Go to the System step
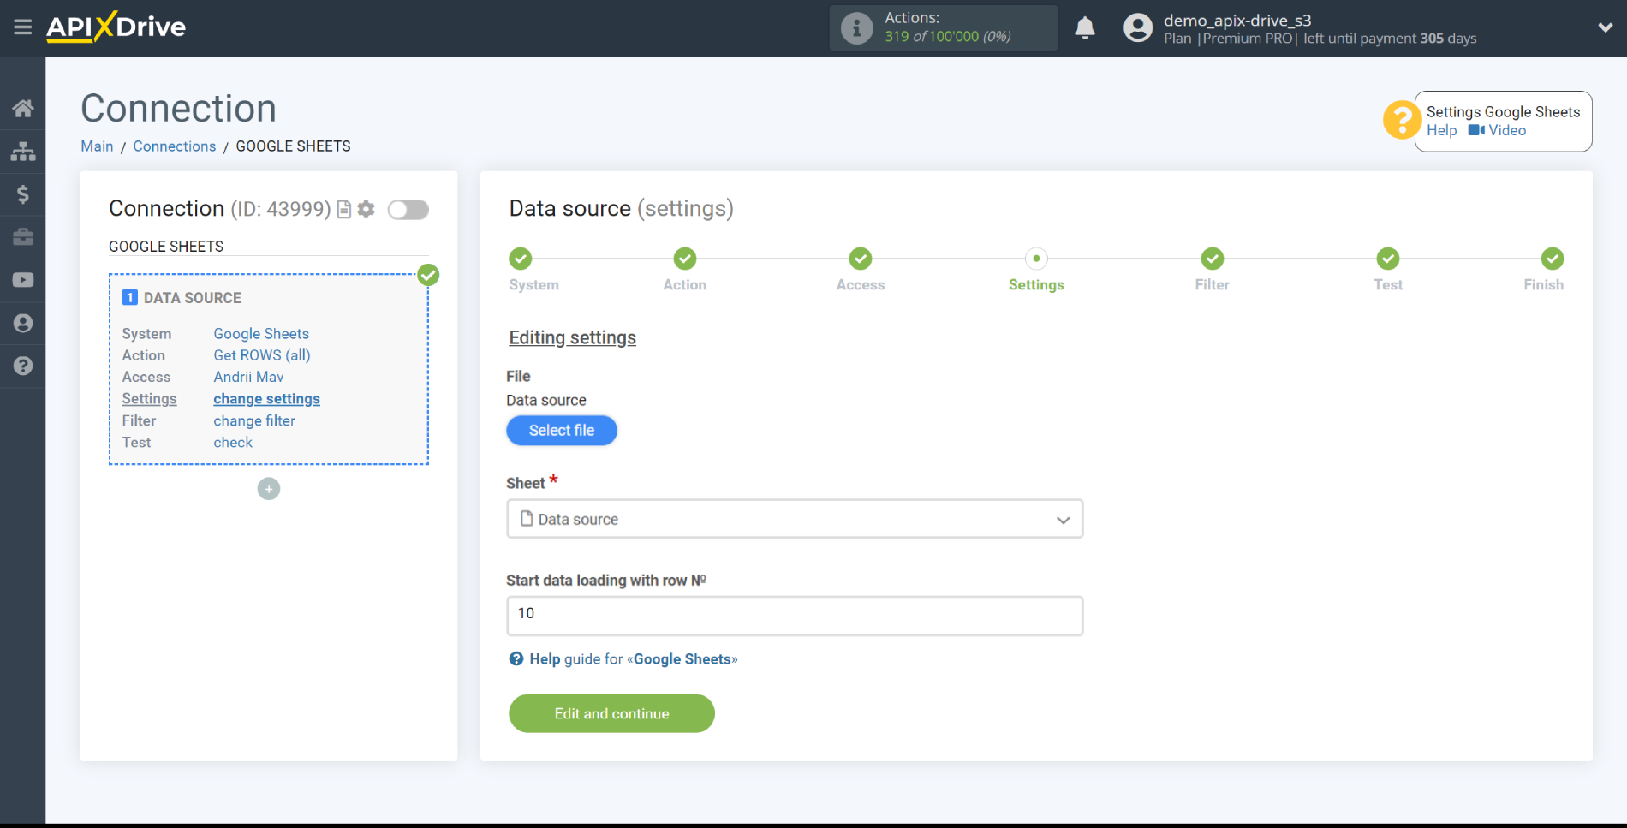The width and height of the screenshot is (1627, 828). (521, 259)
